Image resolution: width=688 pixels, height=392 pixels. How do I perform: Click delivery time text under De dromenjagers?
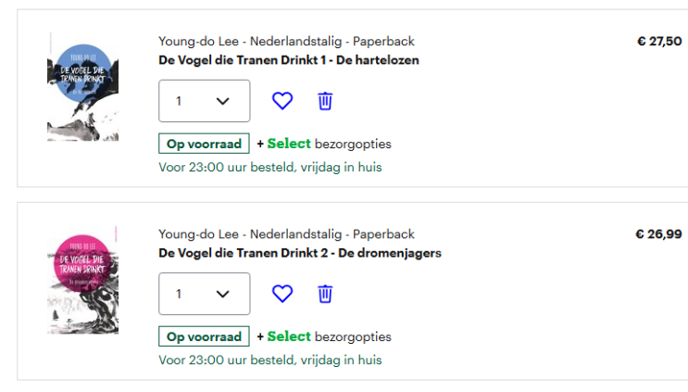tap(270, 360)
